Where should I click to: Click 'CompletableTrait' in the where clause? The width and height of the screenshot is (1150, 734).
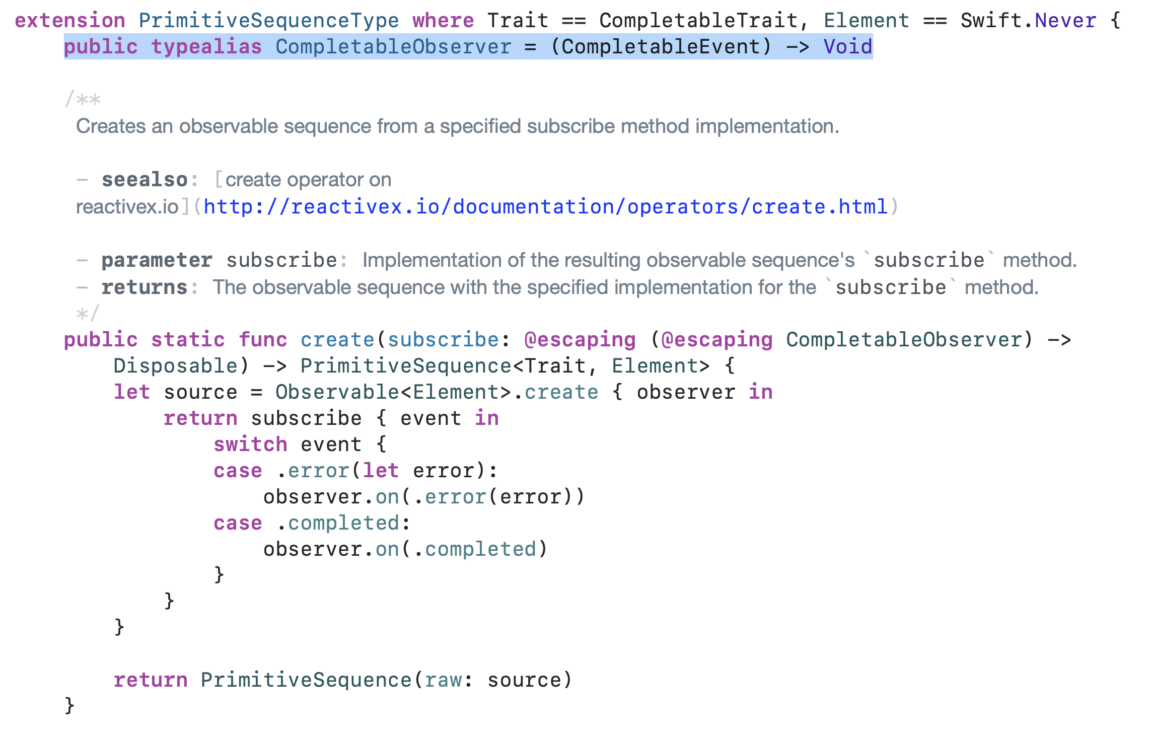click(698, 21)
